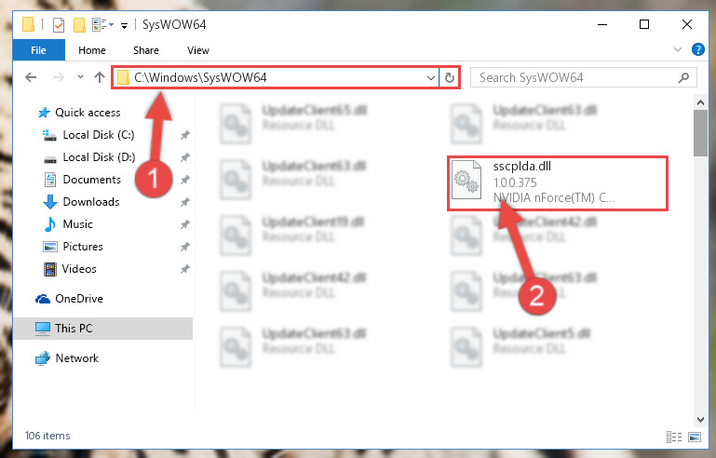Open the File menu
This screenshot has width=716, height=458.
38,50
